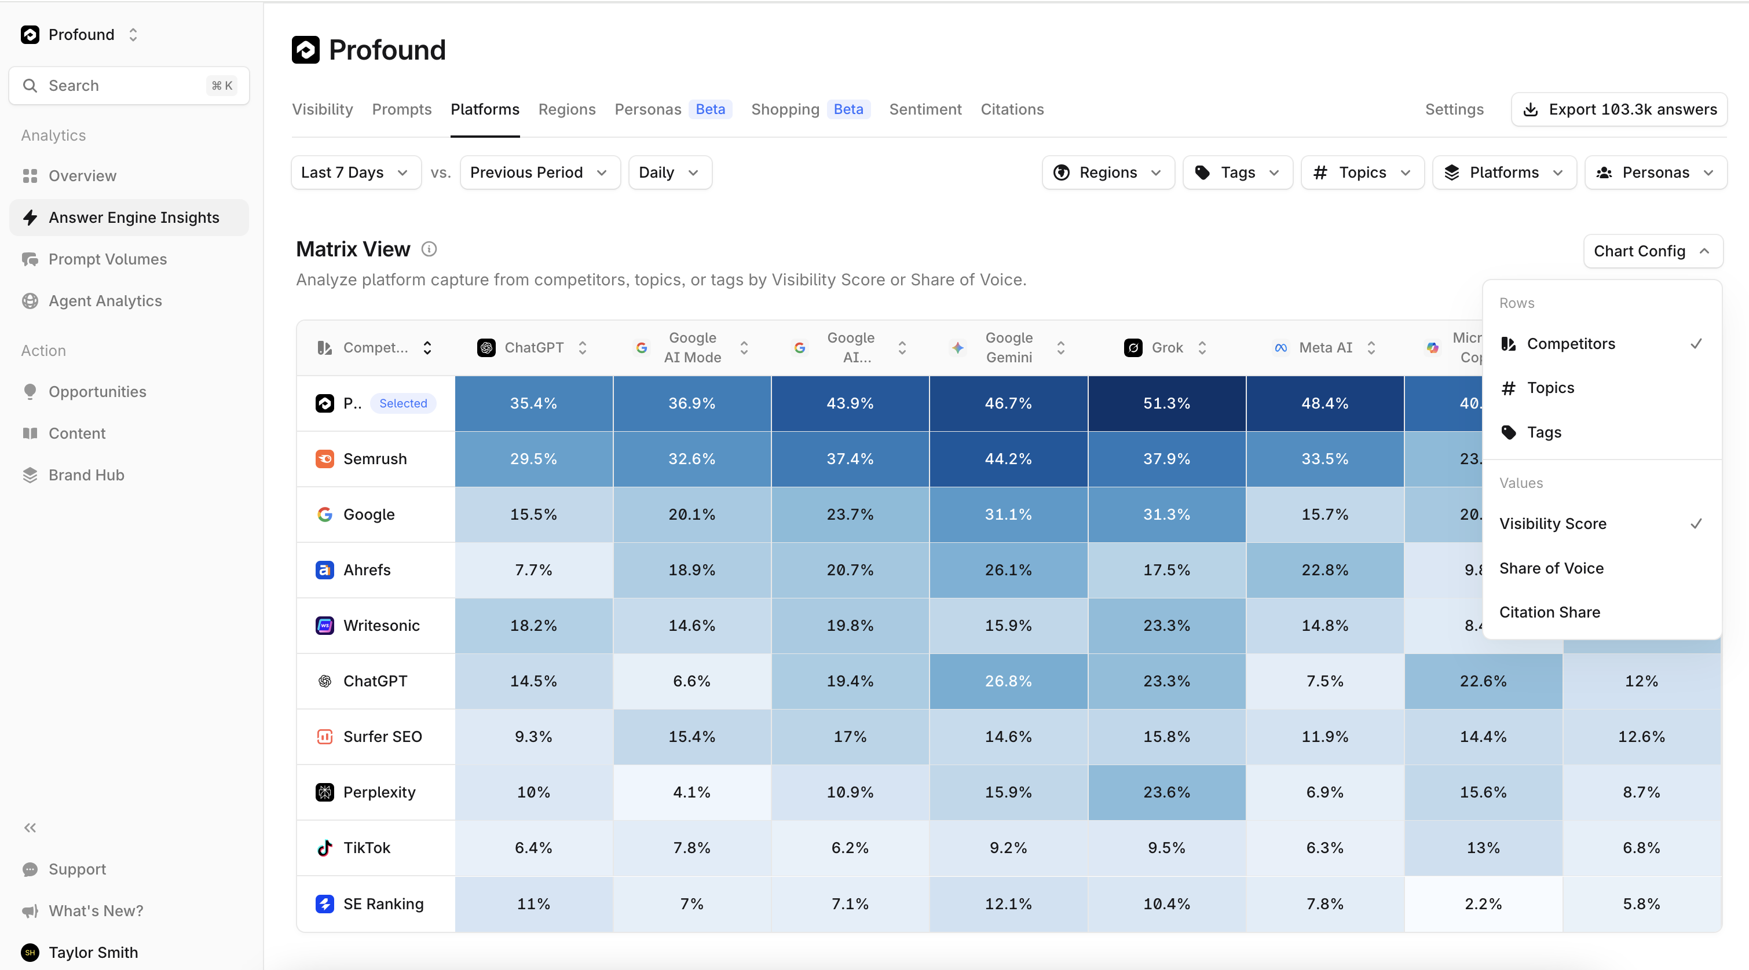Select Share of Voice value option
1749x970 pixels.
click(1552, 568)
